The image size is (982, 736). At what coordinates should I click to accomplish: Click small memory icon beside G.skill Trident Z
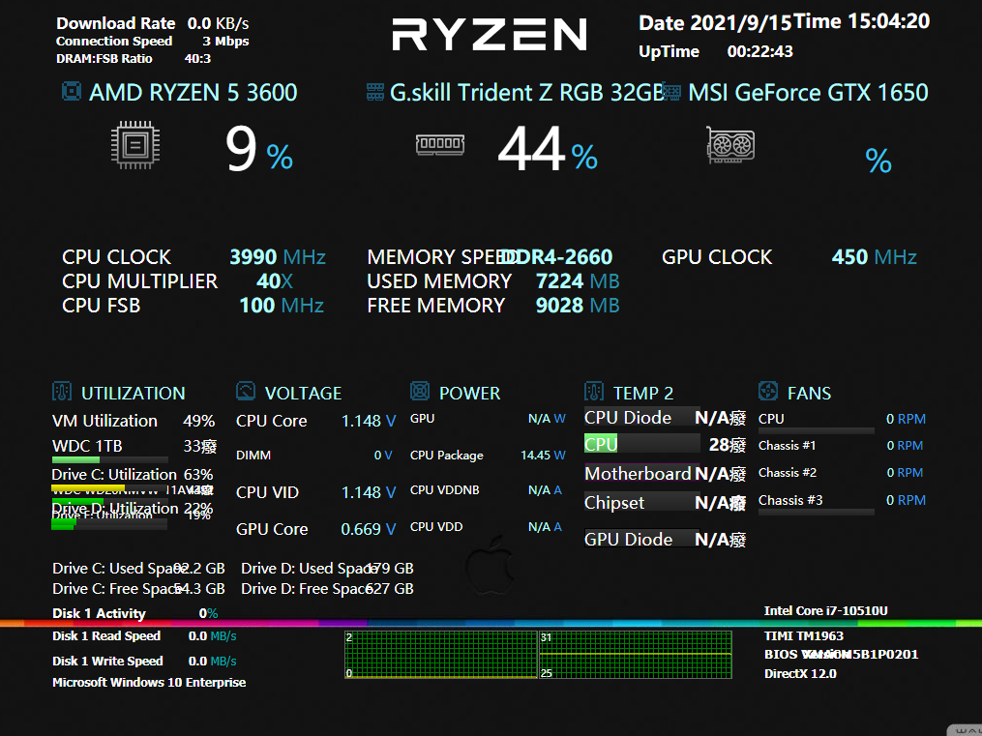tap(375, 93)
